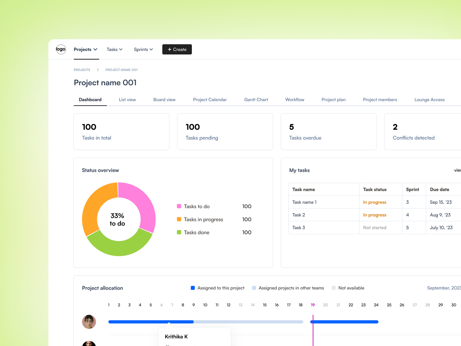
Task: Switch to the Gantt Chart tab
Action: coord(256,99)
